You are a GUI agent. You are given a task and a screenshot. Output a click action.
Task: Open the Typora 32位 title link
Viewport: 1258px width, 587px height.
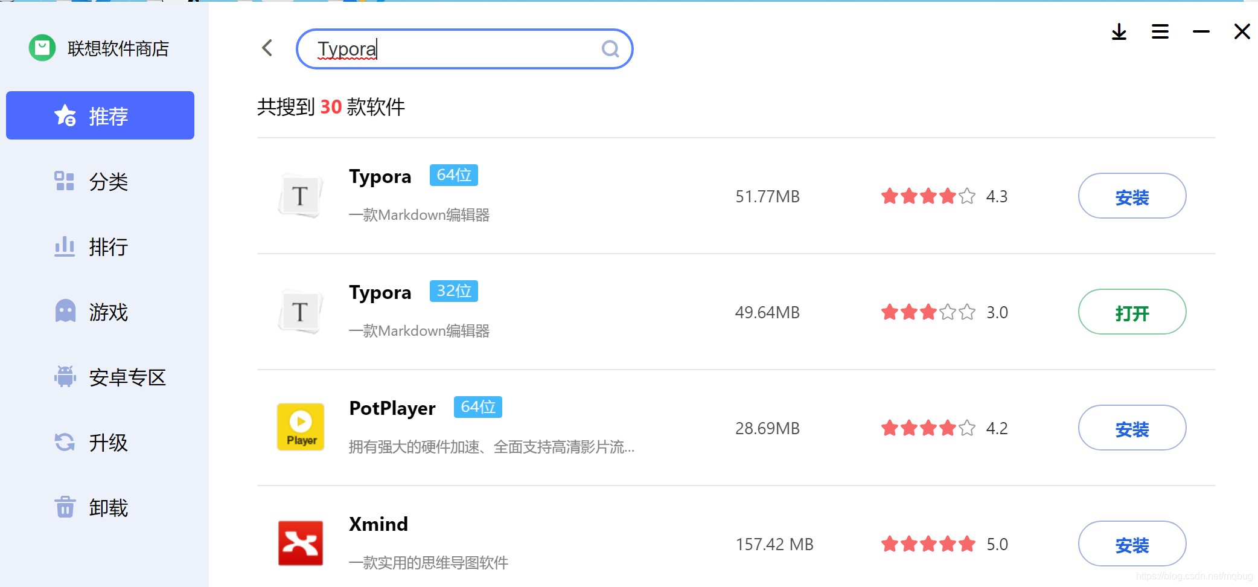pyautogui.click(x=380, y=292)
